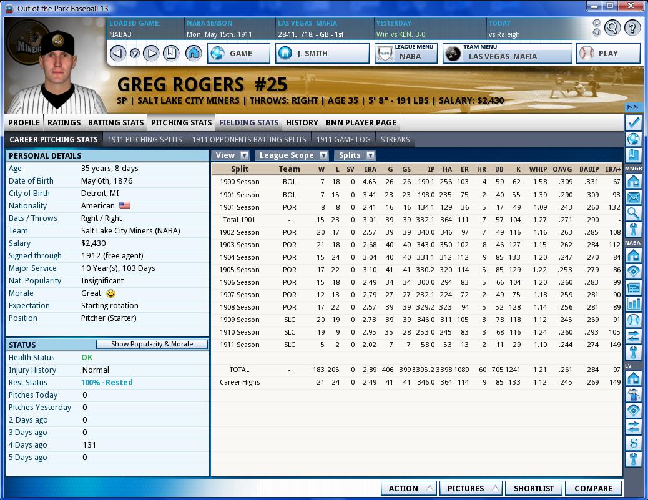Open the mail envelope icon

click(633, 197)
